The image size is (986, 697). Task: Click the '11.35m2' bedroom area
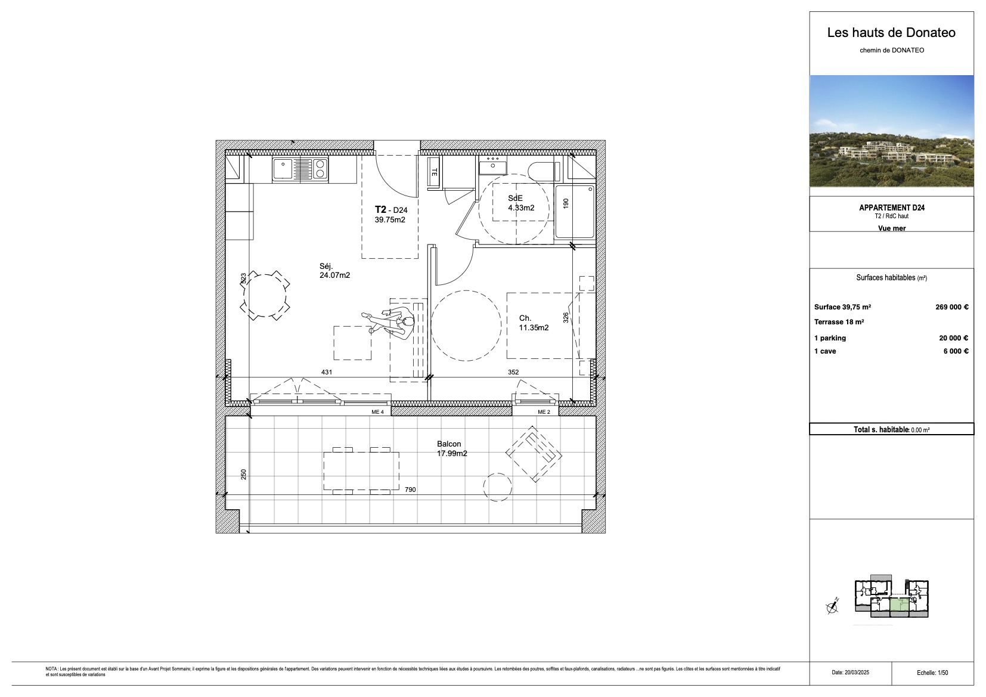[x=534, y=327]
